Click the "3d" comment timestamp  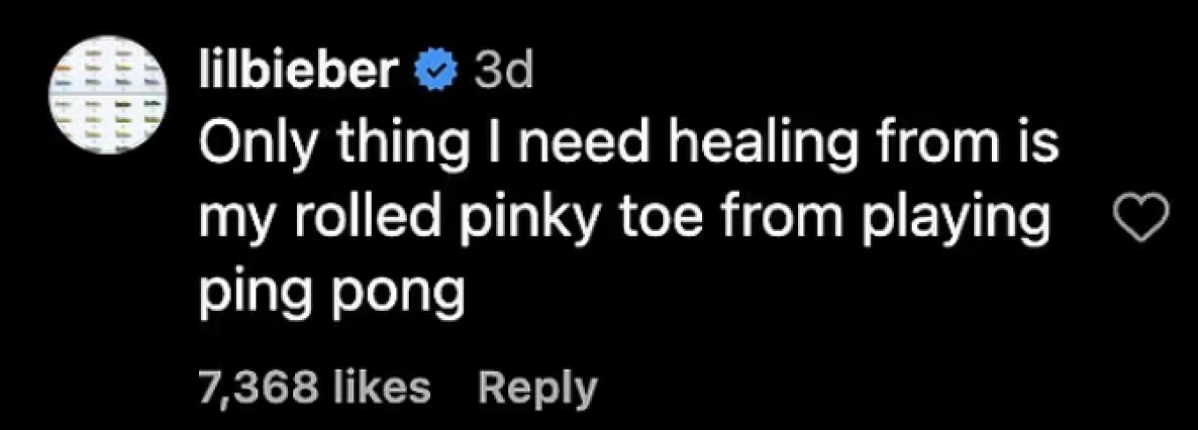[x=503, y=73]
